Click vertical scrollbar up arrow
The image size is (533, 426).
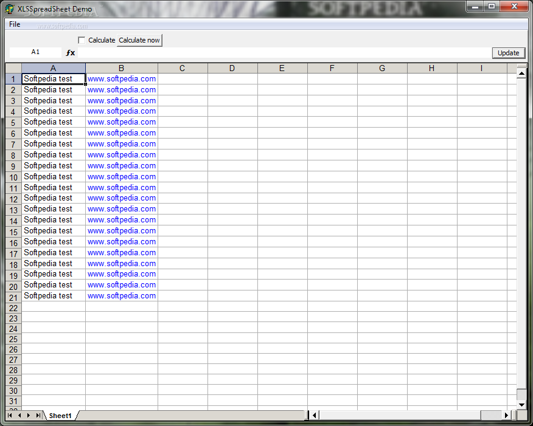coord(521,73)
